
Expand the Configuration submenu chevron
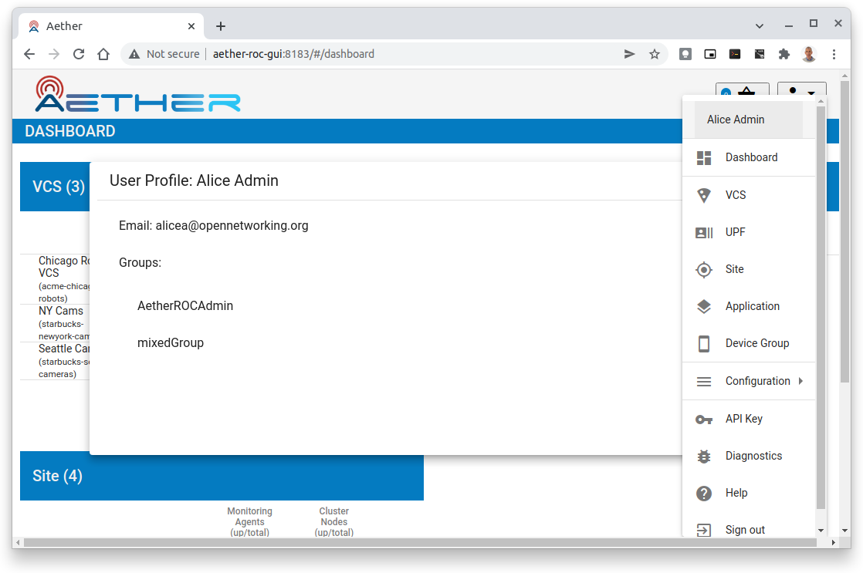800,381
